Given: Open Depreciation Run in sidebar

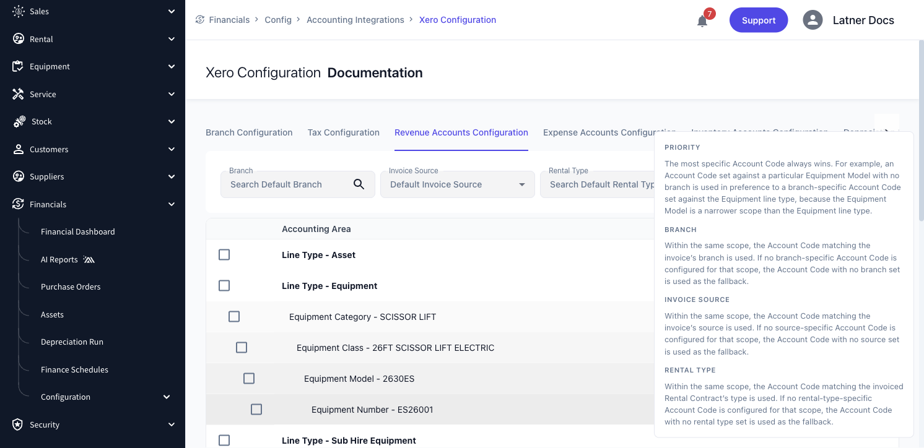Looking at the screenshot, I should [x=72, y=342].
